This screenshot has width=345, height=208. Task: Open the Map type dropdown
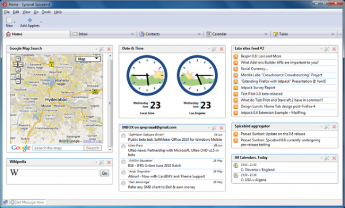(x=88, y=59)
